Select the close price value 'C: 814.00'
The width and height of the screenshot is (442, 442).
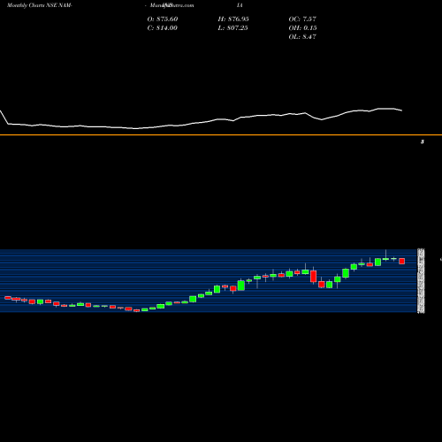pos(162,28)
